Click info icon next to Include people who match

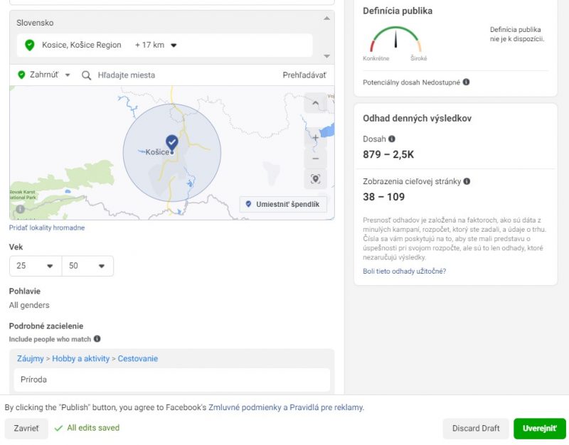point(97,339)
